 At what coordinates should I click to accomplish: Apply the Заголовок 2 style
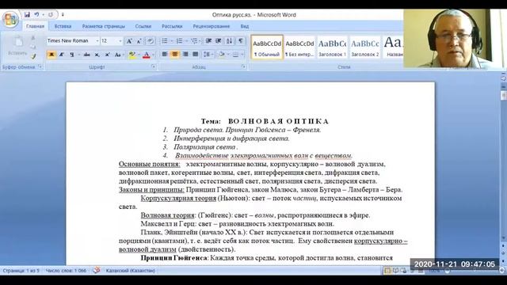[x=364, y=47]
